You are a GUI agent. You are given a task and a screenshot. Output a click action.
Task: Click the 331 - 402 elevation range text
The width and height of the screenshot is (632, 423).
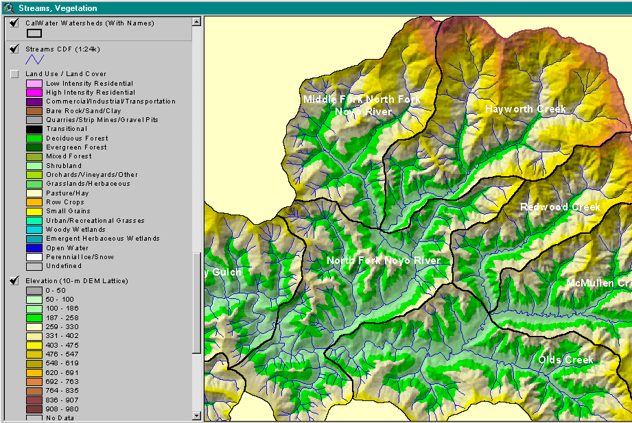pos(62,335)
